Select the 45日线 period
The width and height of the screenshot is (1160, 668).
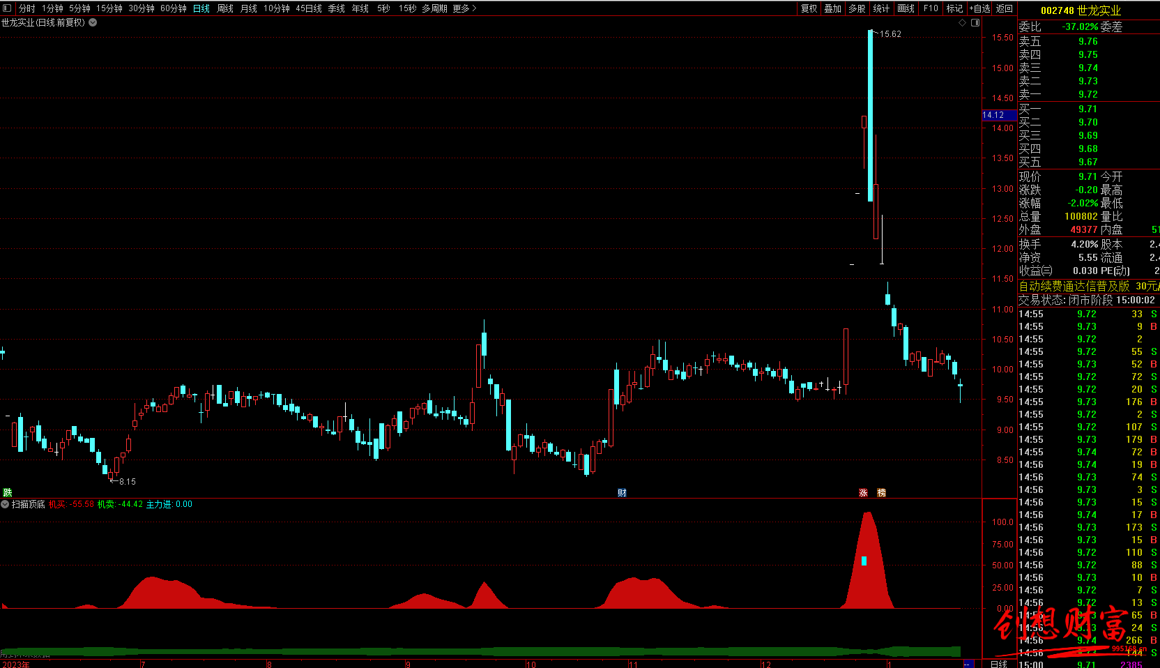[309, 8]
